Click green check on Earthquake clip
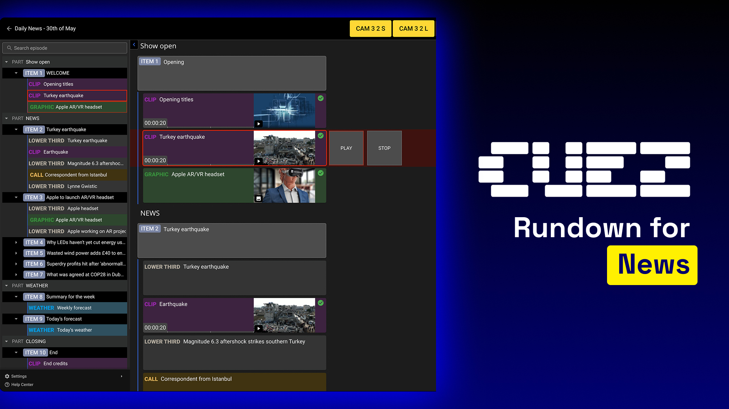This screenshot has width=729, height=409. (321, 303)
